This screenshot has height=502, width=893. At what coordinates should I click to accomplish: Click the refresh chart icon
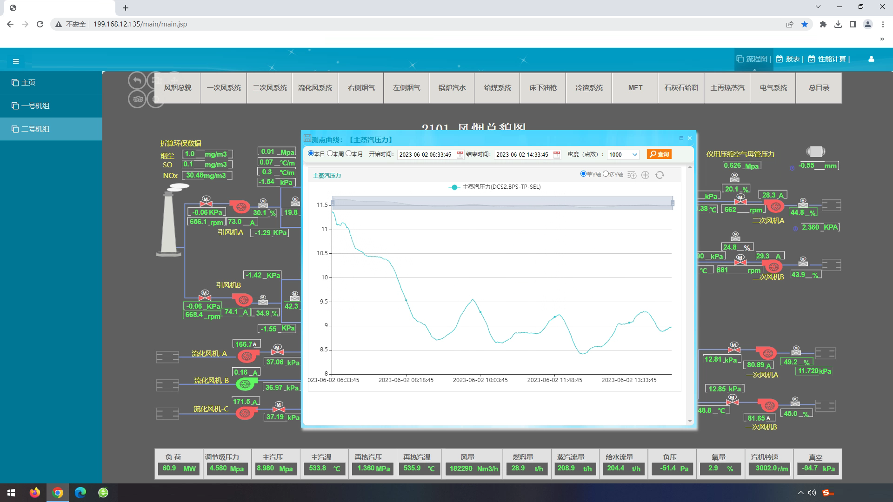[x=660, y=175]
